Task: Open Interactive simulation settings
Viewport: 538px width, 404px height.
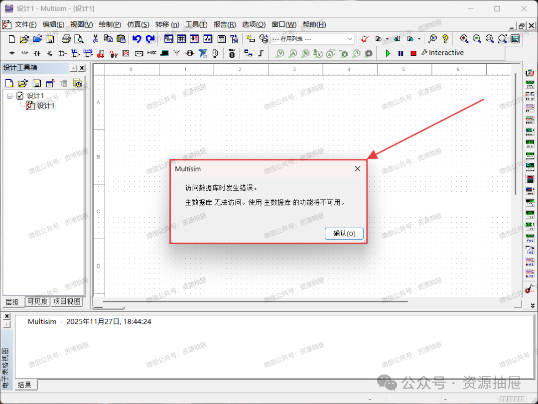Action: pyautogui.click(x=443, y=52)
